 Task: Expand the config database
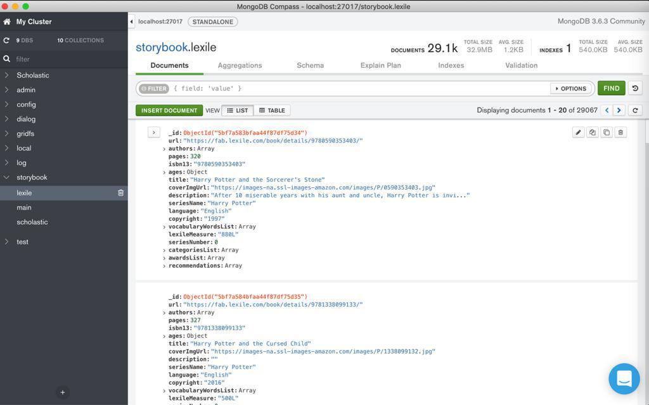tap(6, 104)
